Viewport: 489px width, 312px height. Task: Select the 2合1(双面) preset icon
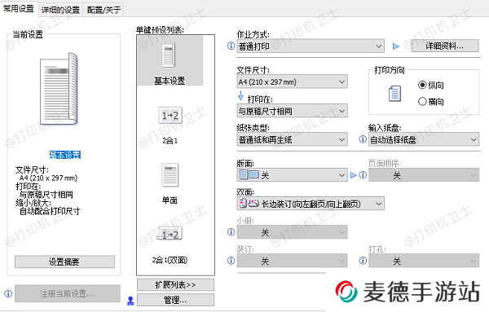[170, 234]
